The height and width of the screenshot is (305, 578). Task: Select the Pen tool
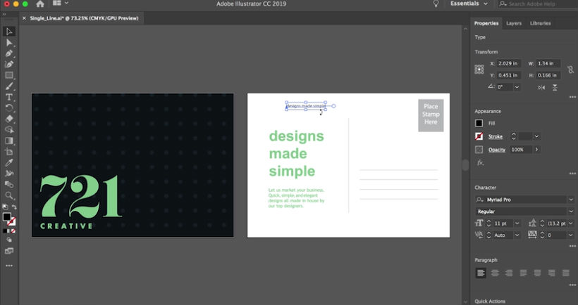(x=9, y=53)
